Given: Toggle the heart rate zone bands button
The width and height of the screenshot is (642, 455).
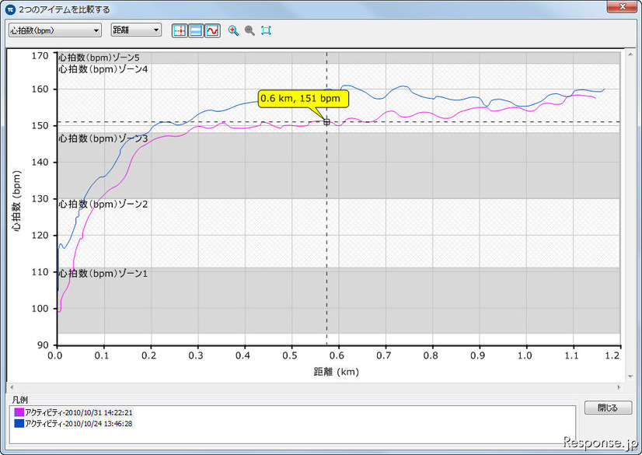Looking at the screenshot, I should tap(196, 30).
